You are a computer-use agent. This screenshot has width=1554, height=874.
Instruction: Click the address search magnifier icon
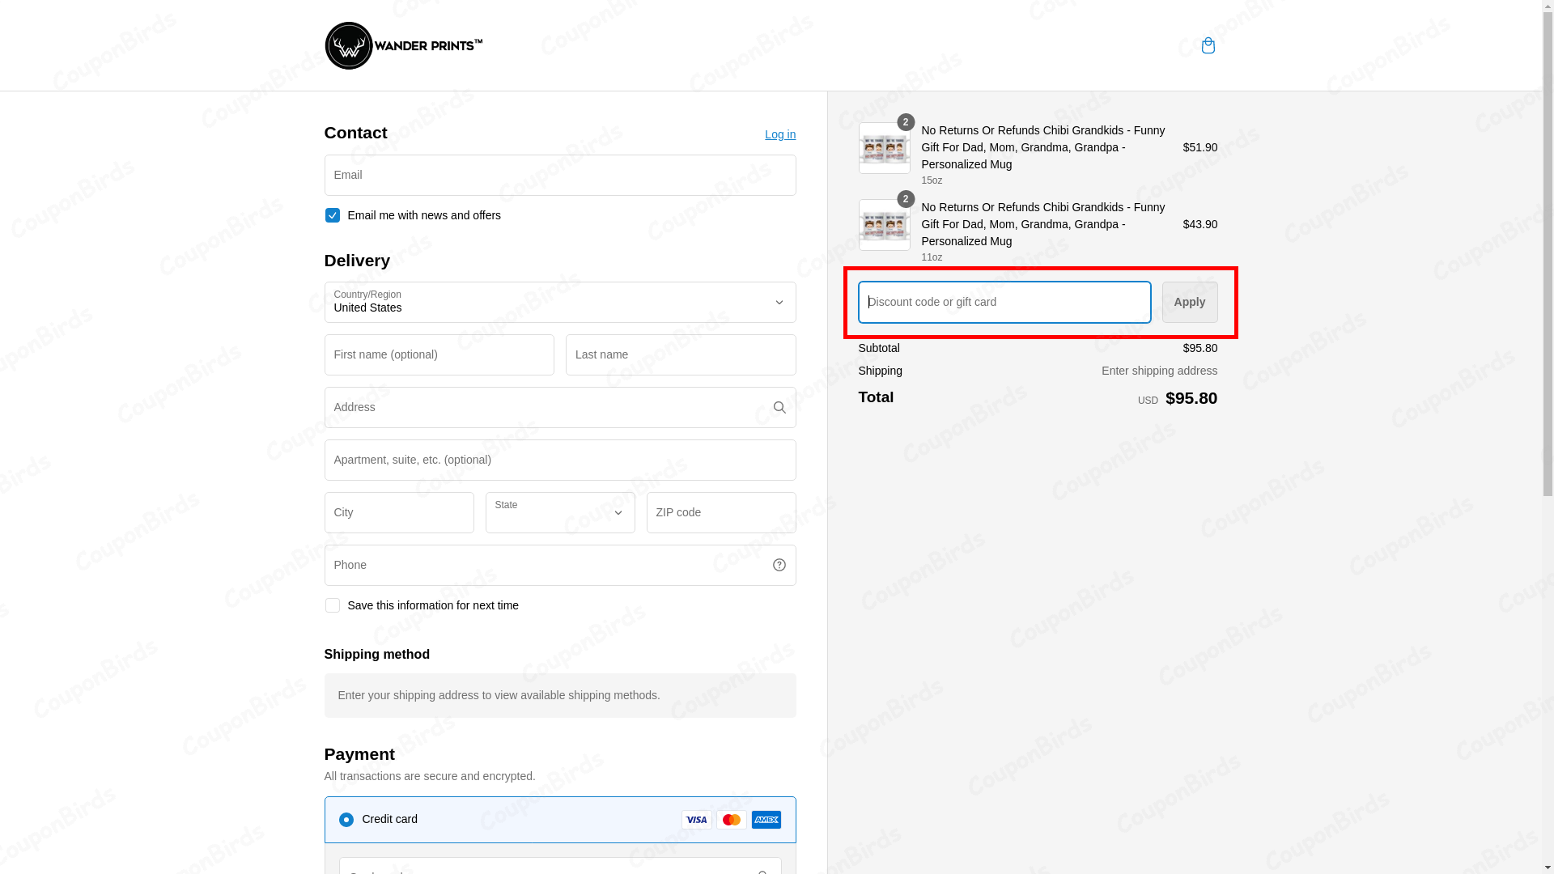[x=779, y=407]
